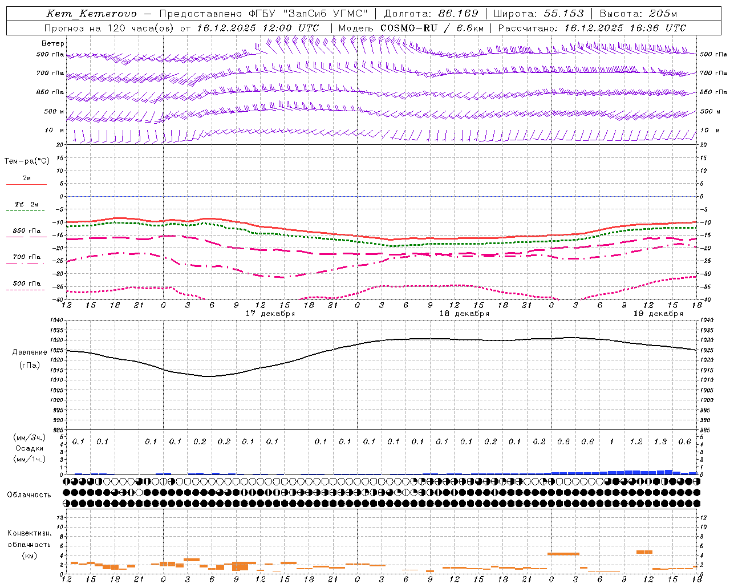The width and height of the screenshot is (730, 584).
Task: Click the 'Широта: 55.153' latitude value
Action: pyautogui.click(x=538, y=14)
